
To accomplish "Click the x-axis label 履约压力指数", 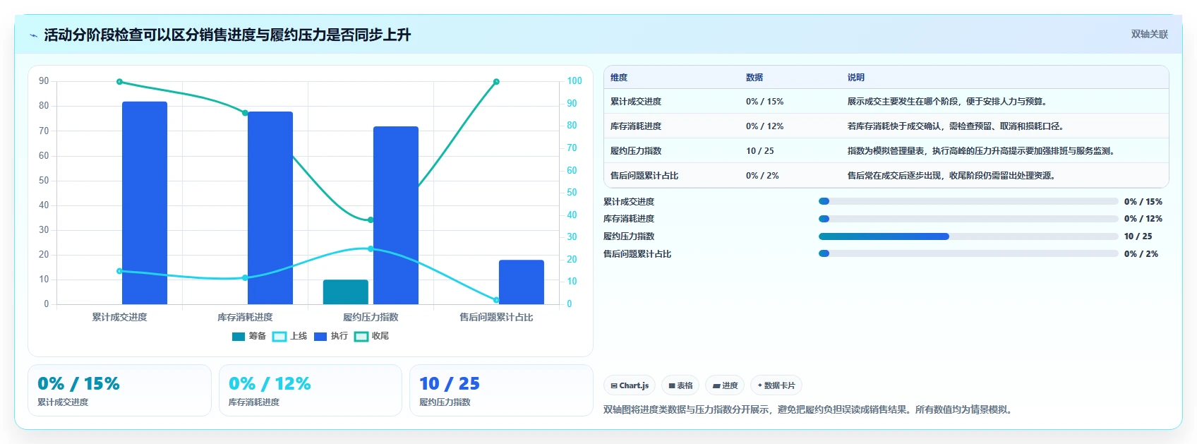I will pyautogui.click(x=371, y=317).
